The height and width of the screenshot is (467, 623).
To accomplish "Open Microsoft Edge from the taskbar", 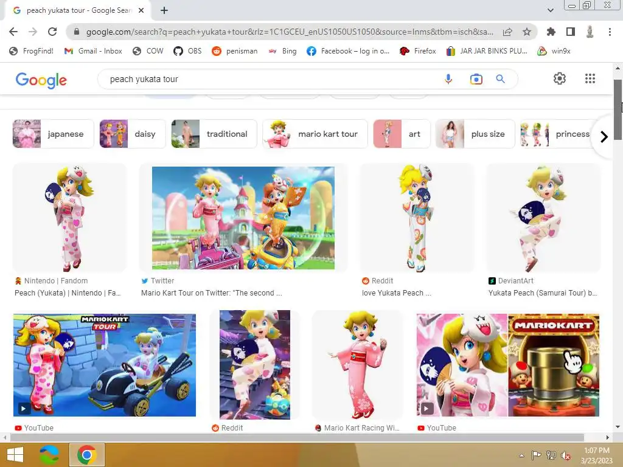I will point(49,455).
